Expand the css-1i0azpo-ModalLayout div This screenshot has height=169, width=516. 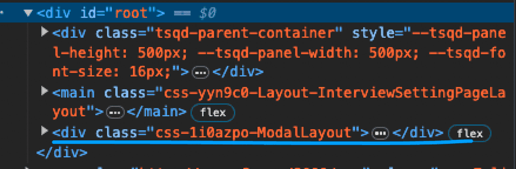point(44,131)
